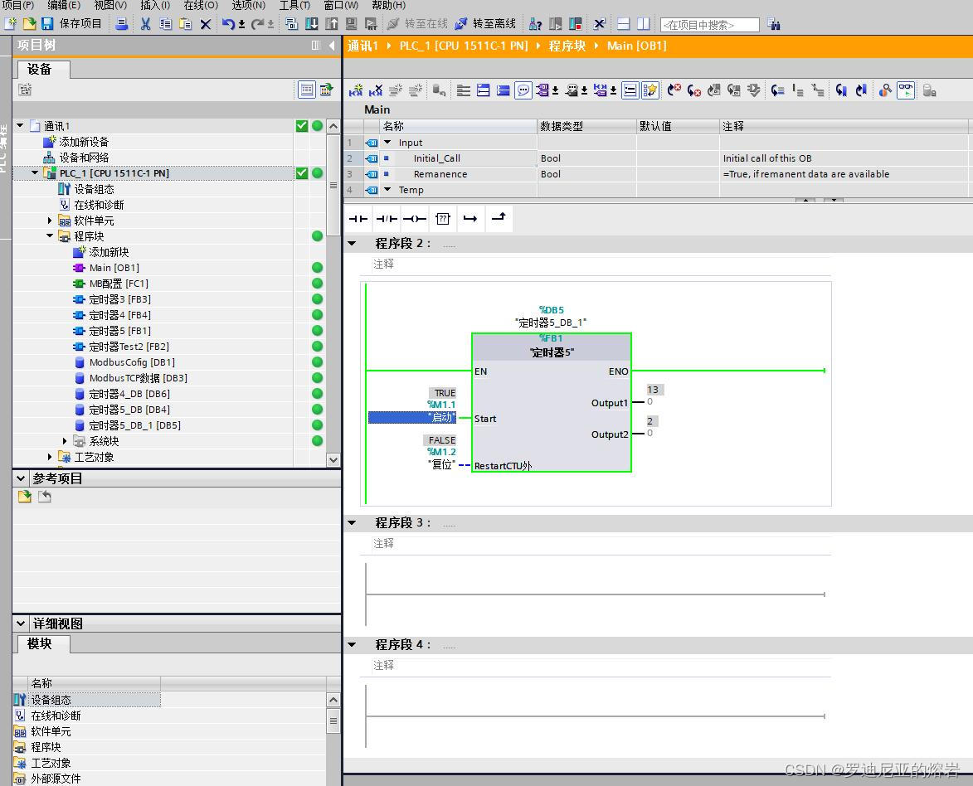Click PLC_1 breadcrumb in editor title

[463, 46]
